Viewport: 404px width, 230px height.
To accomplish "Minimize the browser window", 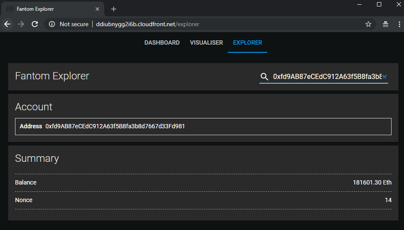I will coord(359,5).
